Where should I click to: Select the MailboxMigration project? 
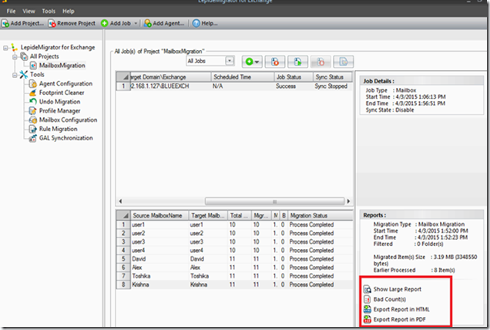(62, 66)
